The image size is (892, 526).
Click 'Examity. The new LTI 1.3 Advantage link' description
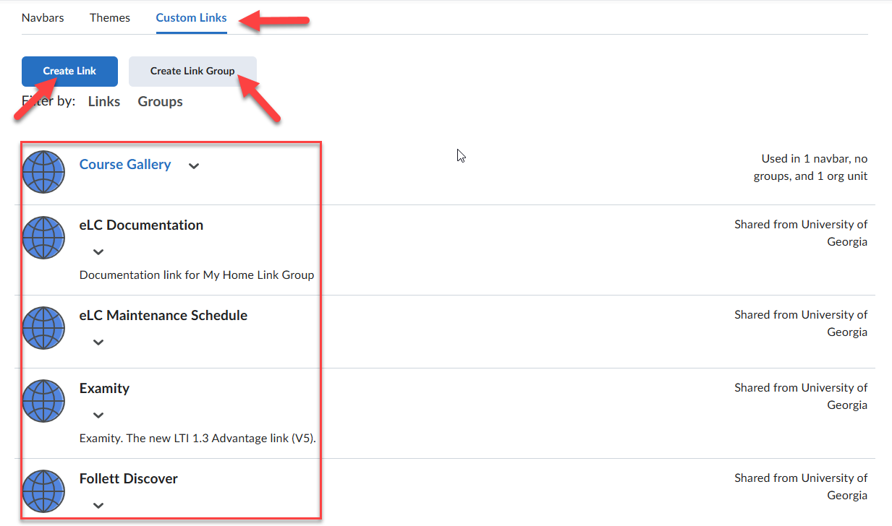[x=197, y=439]
